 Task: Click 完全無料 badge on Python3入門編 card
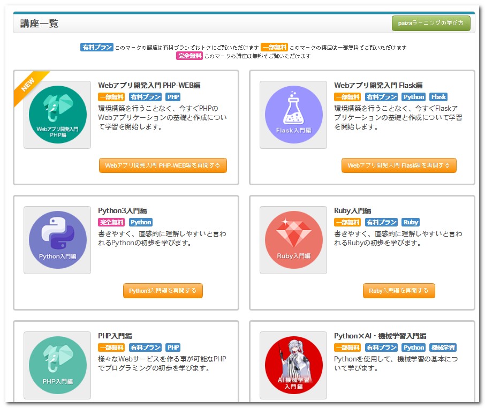coord(111,222)
